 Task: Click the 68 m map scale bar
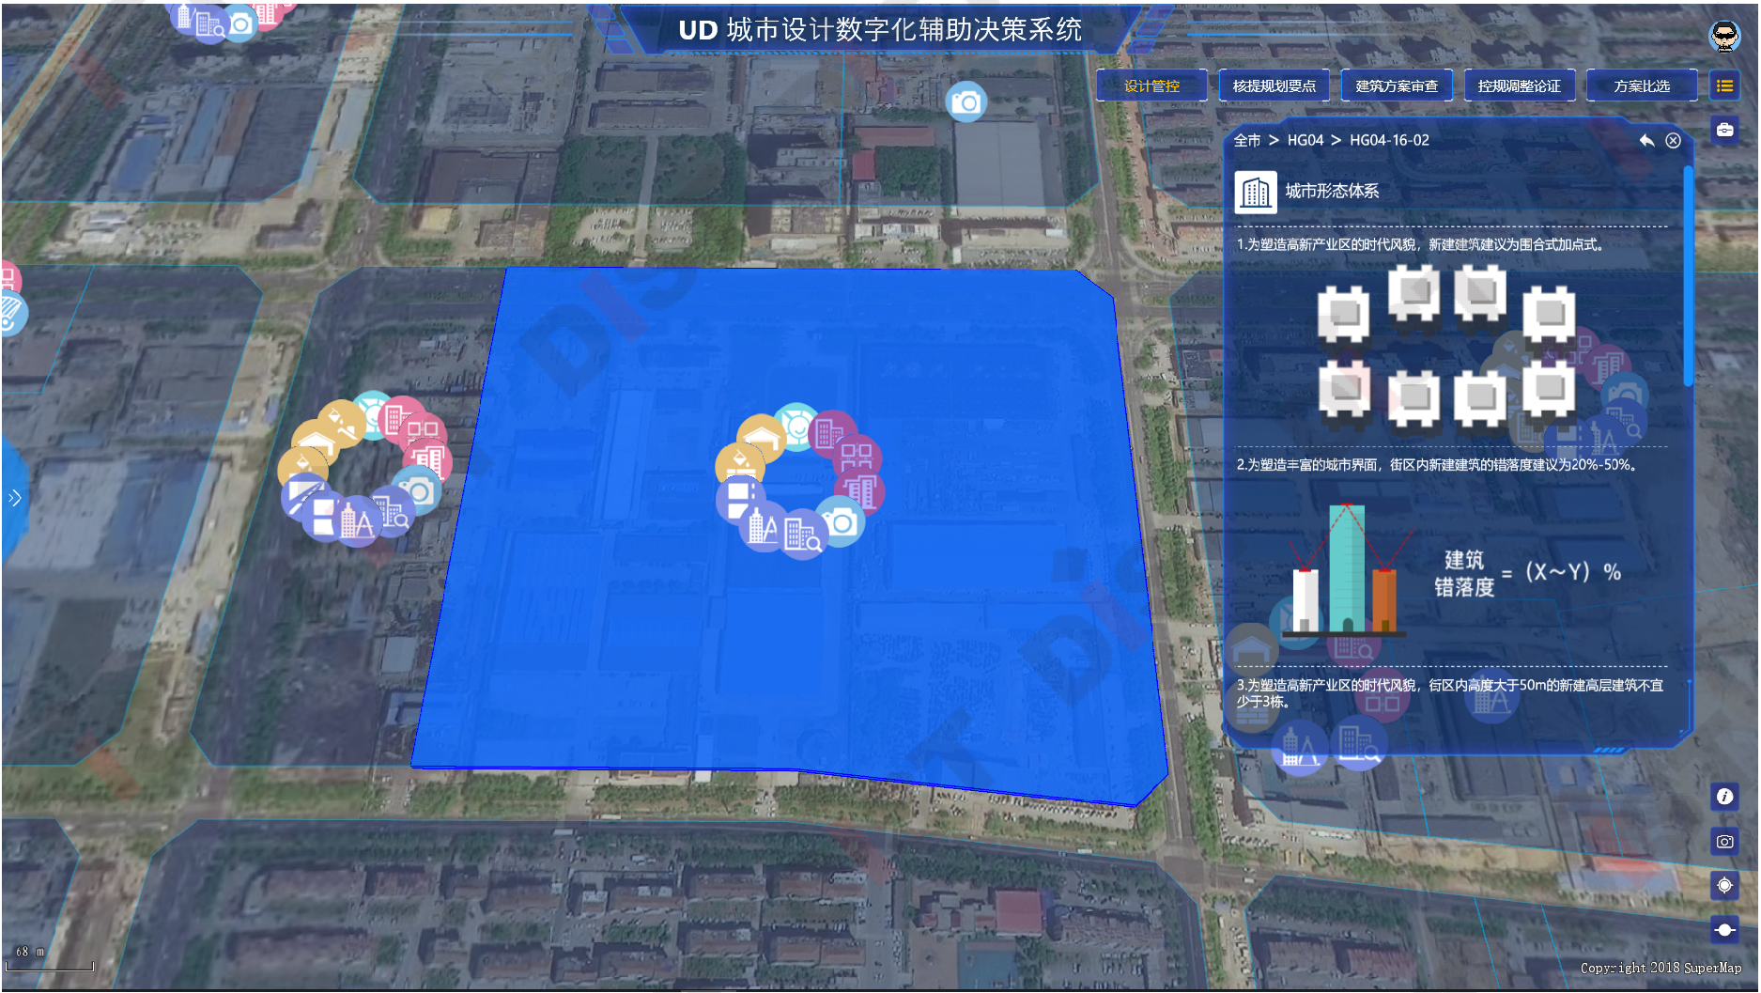50,958
